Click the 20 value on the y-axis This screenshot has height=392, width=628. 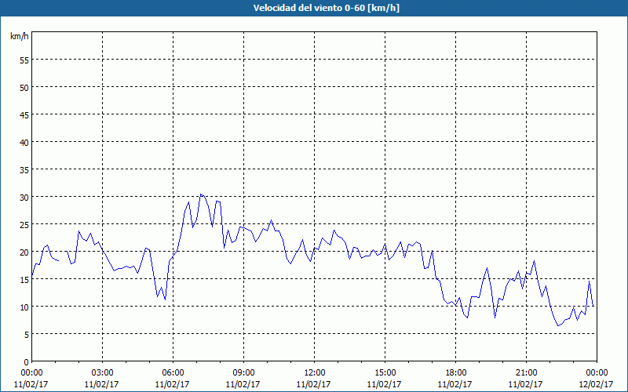point(24,252)
